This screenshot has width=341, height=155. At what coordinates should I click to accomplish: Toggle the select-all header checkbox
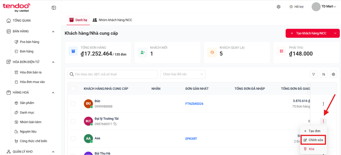point(73,89)
